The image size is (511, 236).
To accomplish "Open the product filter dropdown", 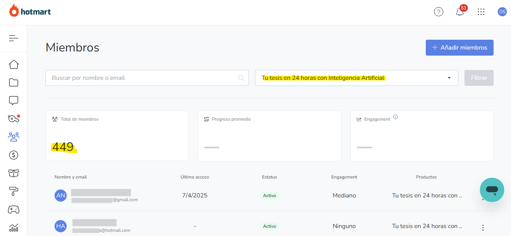I will (x=356, y=78).
